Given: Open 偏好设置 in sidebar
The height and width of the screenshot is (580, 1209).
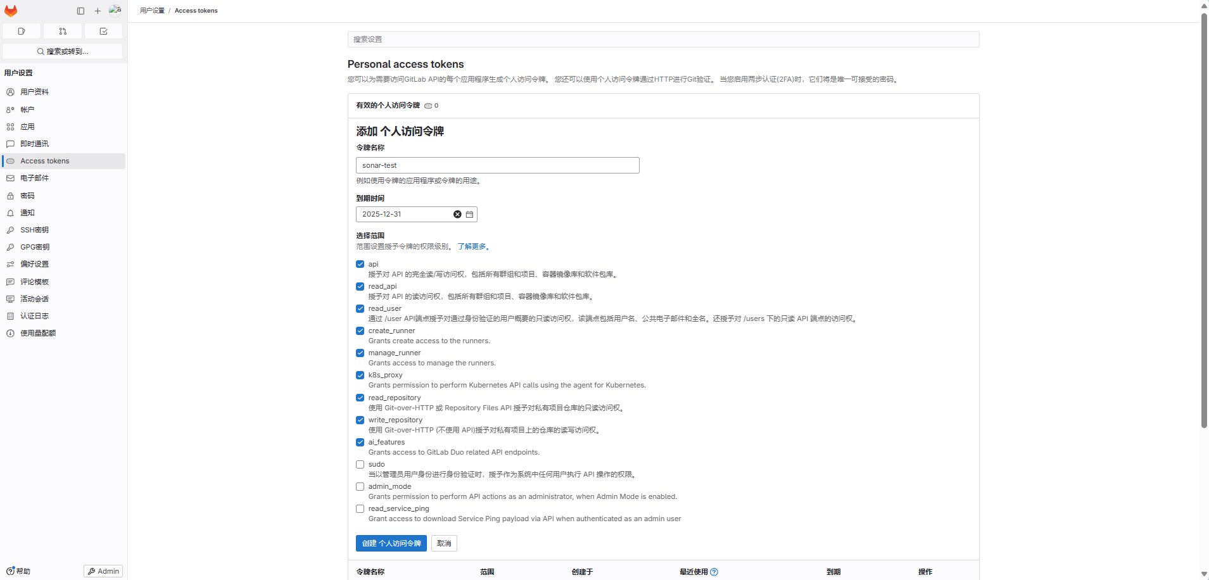Looking at the screenshot, I should 63,264.
